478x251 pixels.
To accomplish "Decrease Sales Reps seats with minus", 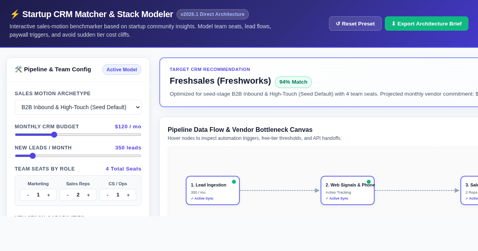I will click(x=68, y=195).
